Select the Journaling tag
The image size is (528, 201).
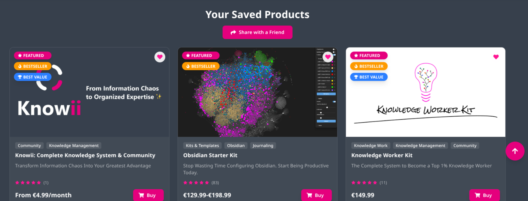pos(263,146)
